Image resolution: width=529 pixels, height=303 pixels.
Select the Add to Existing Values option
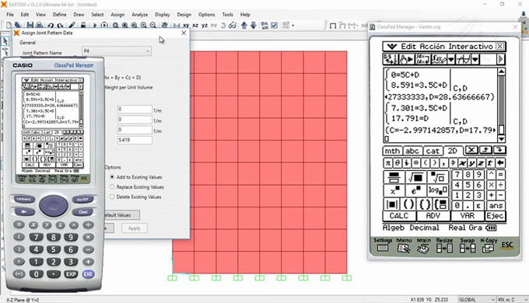coord(136,177)
